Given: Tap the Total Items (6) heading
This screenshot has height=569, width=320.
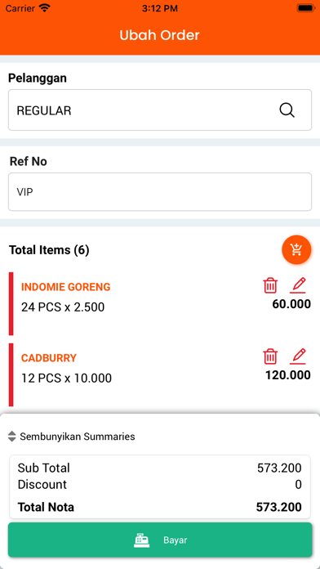Looking at the screenshot, I should coord(49,250).
